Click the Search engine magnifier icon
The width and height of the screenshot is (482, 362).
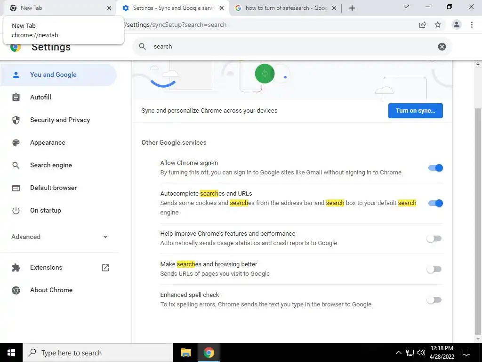16,165
